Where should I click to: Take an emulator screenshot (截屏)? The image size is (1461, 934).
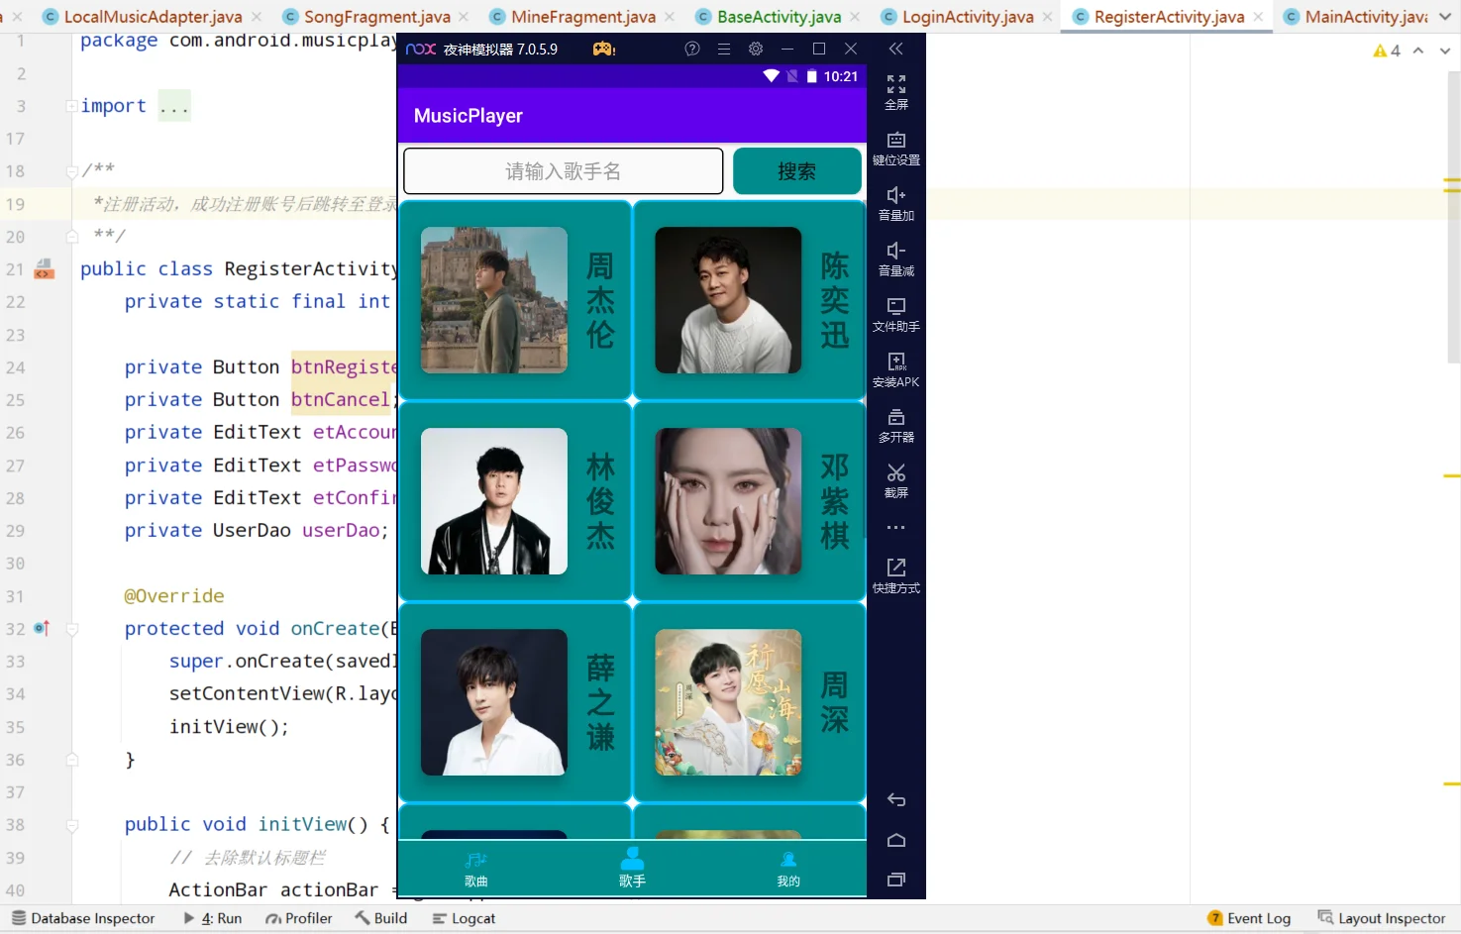[896, 480]
